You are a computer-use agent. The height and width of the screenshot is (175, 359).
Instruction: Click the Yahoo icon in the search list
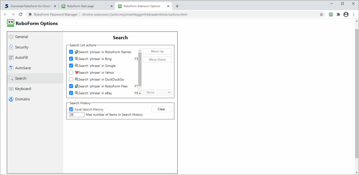[76, 72]
